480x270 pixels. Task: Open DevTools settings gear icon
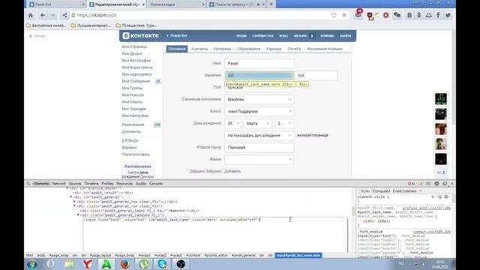436,184
